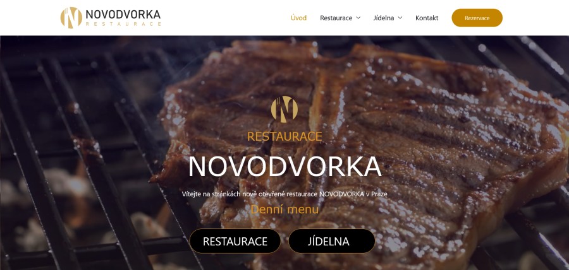Viewport: 569px width, 270px height.
Task: Open the Jídelna navigation item
Action: (x=384, y=18)
